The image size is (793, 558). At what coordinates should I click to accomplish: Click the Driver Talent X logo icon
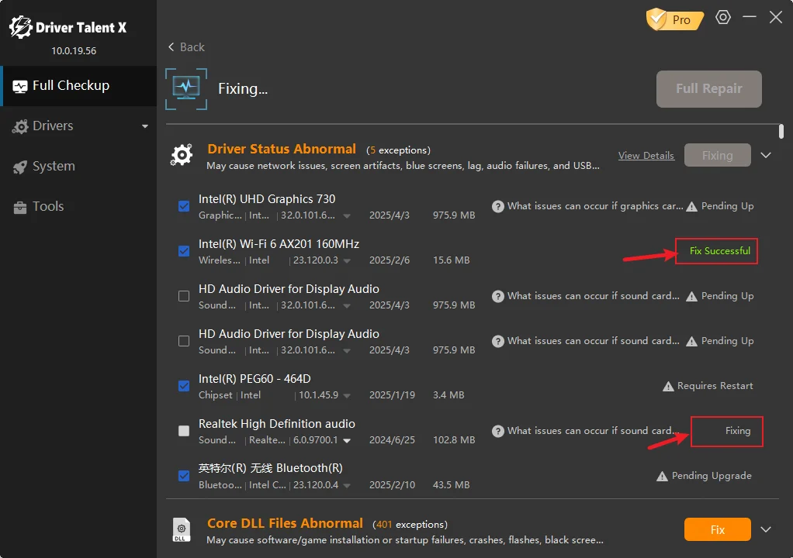point(21,27)
